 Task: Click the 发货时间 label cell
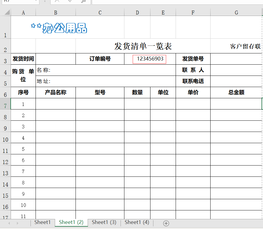[x=23, y=59]
